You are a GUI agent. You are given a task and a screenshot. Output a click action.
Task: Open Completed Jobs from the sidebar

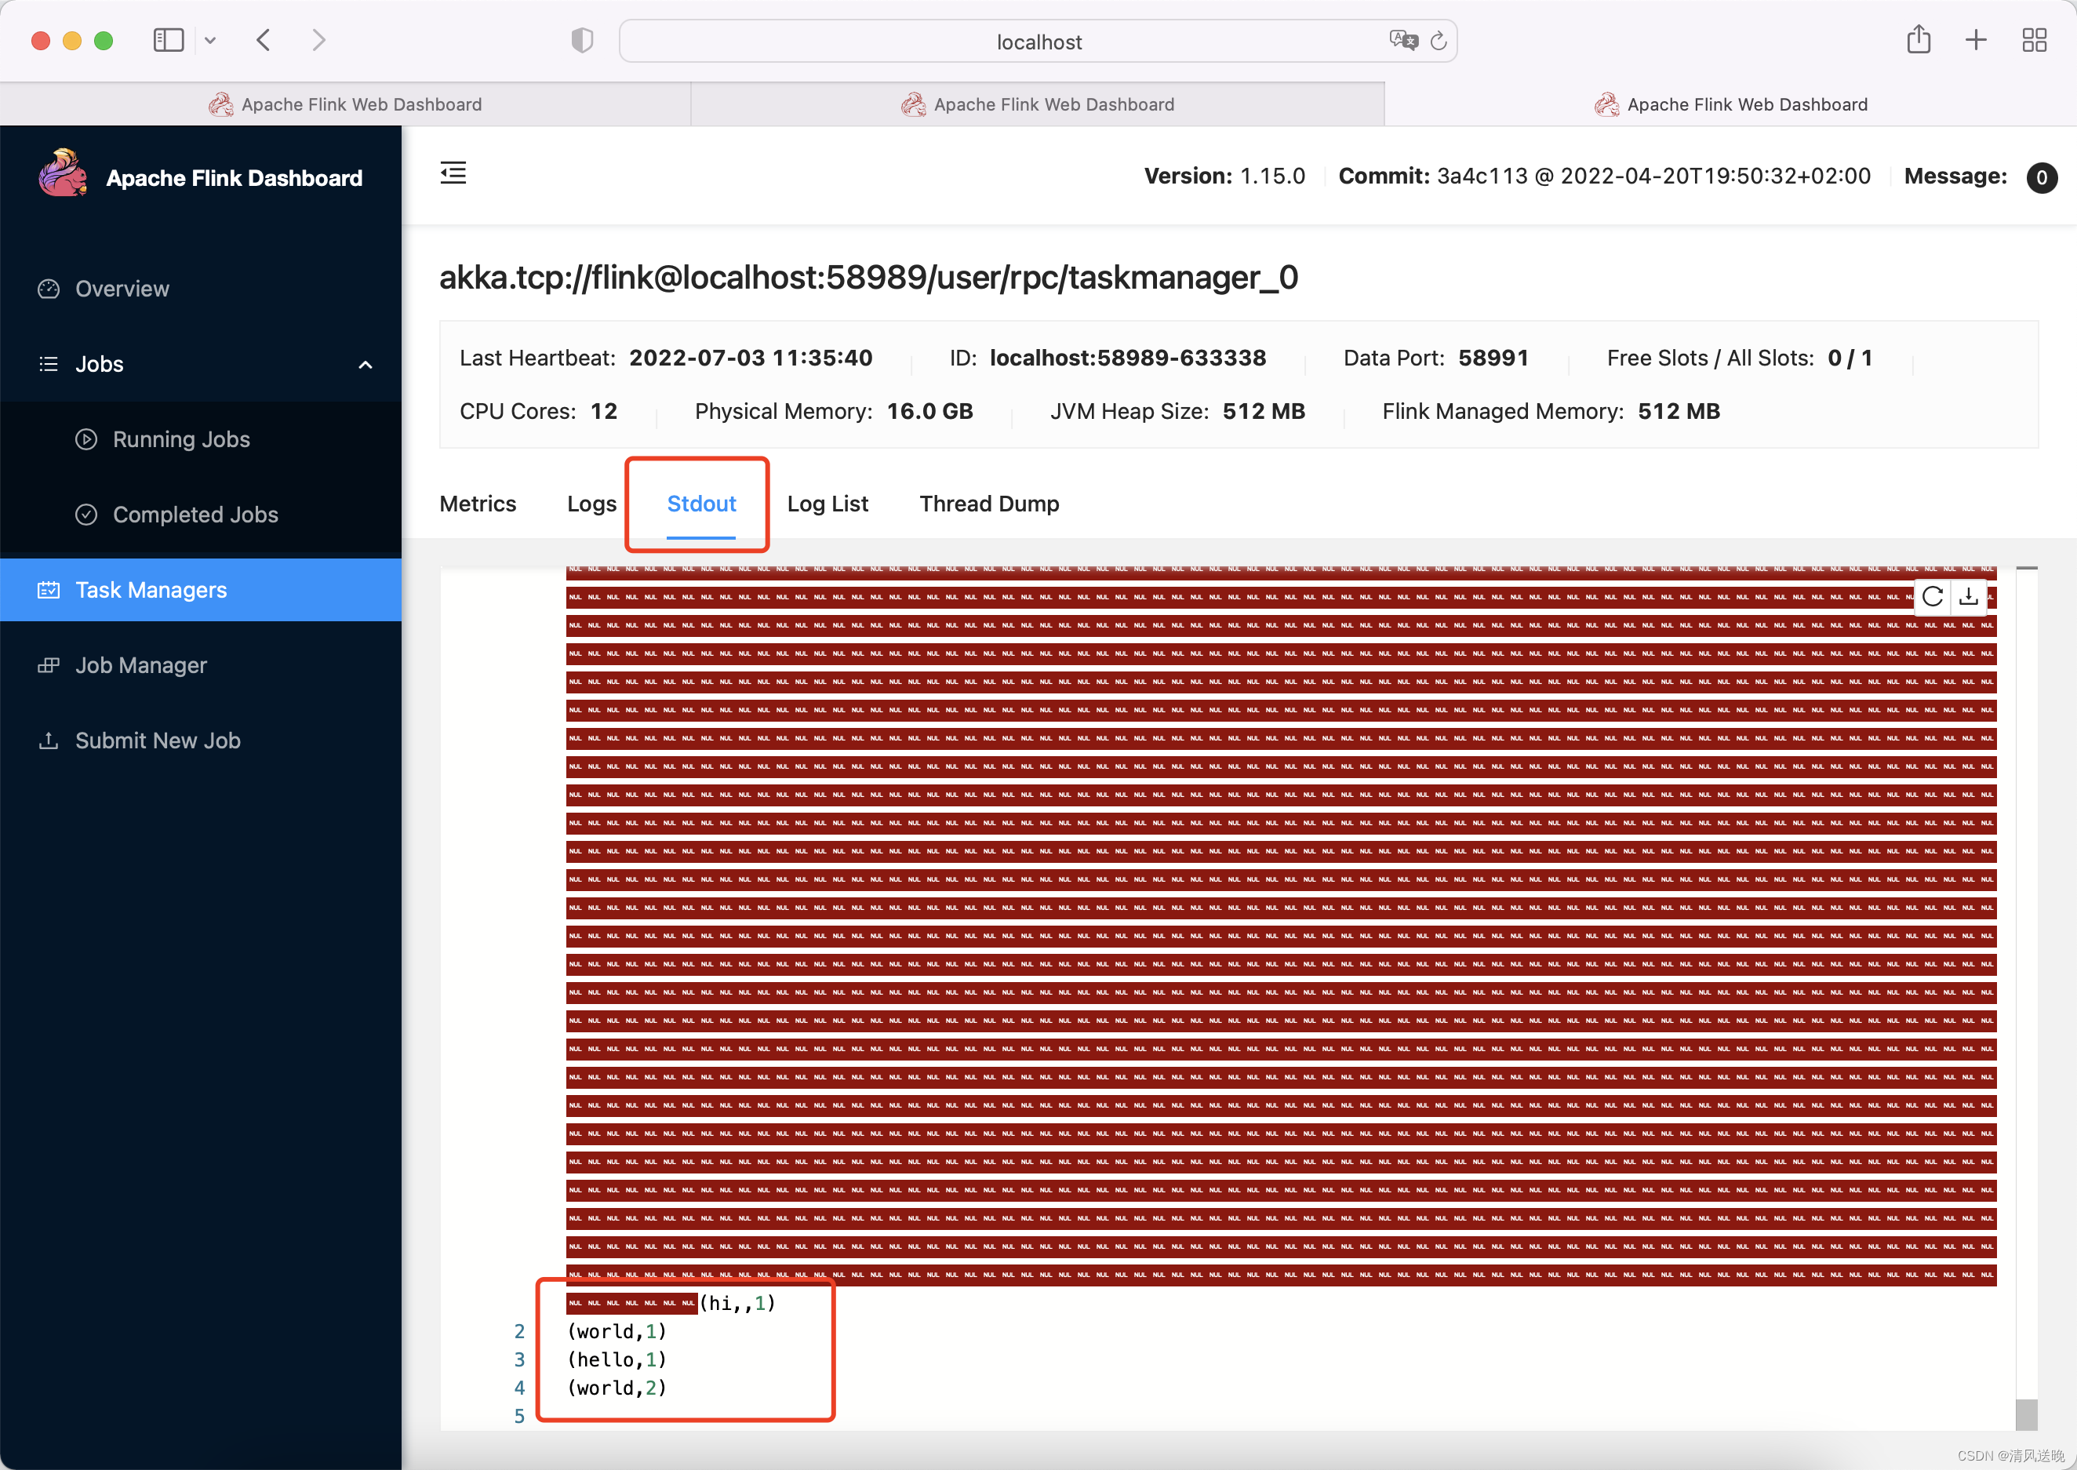click(x=195, y=514)
